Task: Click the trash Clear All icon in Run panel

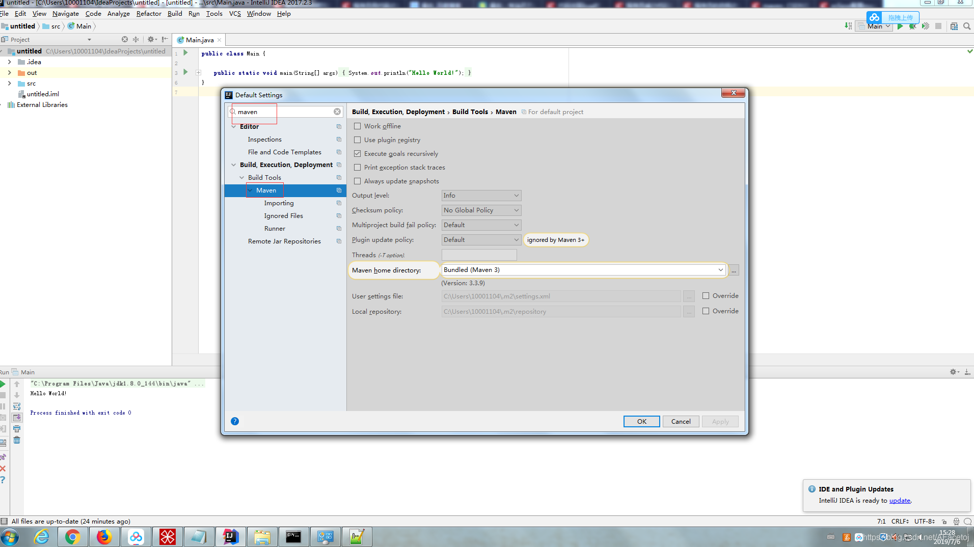Action: [17, 440]
